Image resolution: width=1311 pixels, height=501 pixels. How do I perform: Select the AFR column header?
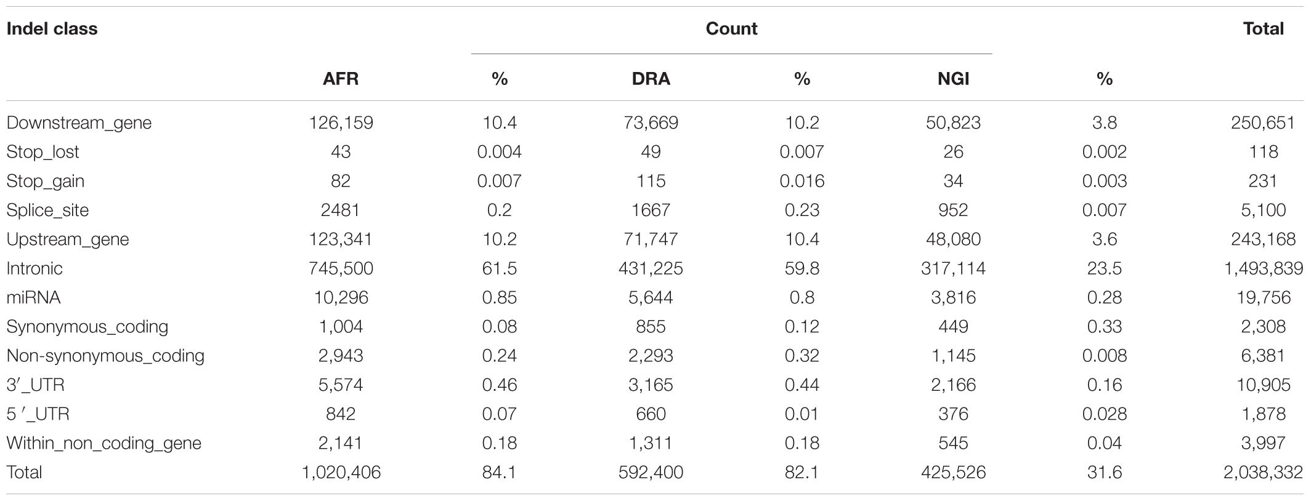[341, 79]
